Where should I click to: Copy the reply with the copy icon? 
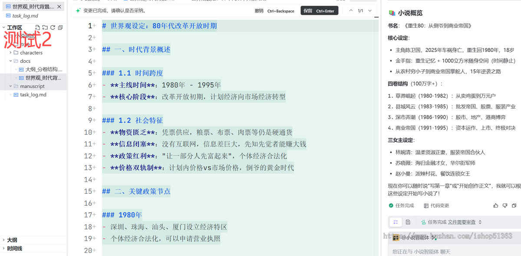514,205
